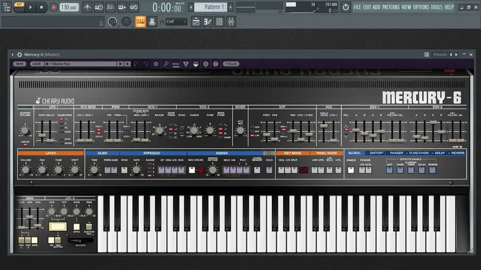Click the Q icon in Mercury-6 toolbar

click(206, 64)
